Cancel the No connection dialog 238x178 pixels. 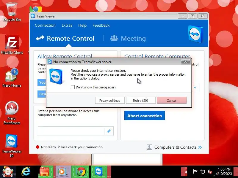[x=172, y=101]
